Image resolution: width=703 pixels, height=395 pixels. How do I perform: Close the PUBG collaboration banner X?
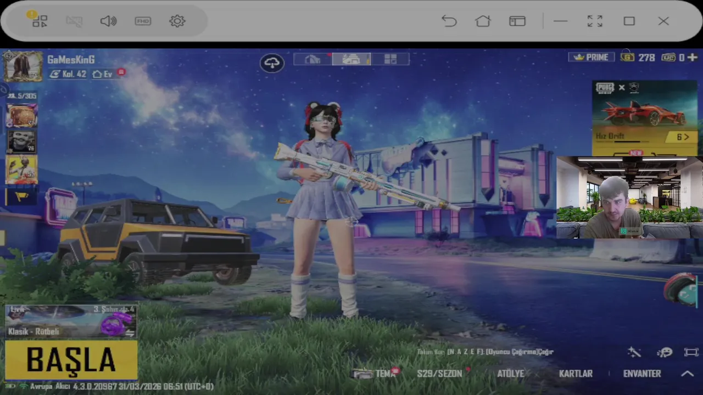pyautogui.click(x=622, y=87)
